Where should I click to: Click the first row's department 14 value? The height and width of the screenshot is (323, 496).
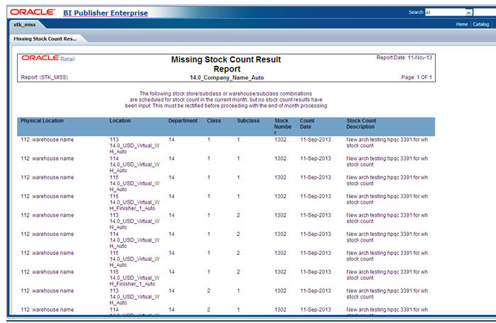click(x=172, y=140)
